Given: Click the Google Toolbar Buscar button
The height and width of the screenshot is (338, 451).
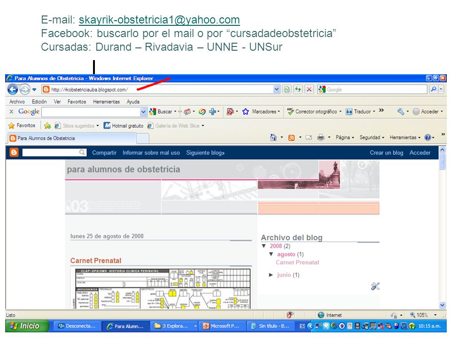Looking at the screenshot, I should coord(163,112).
